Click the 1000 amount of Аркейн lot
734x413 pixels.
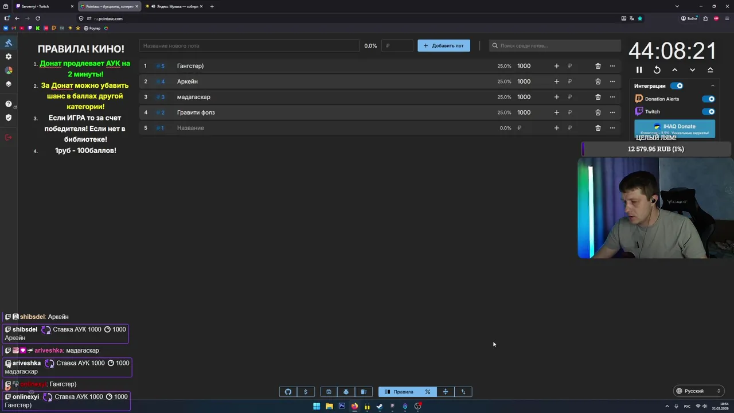(524, 81)
